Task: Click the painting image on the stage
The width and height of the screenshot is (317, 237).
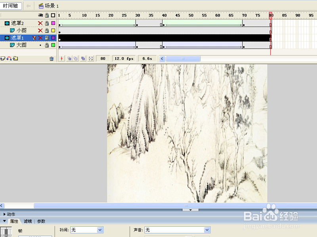Action: (187, 133)
